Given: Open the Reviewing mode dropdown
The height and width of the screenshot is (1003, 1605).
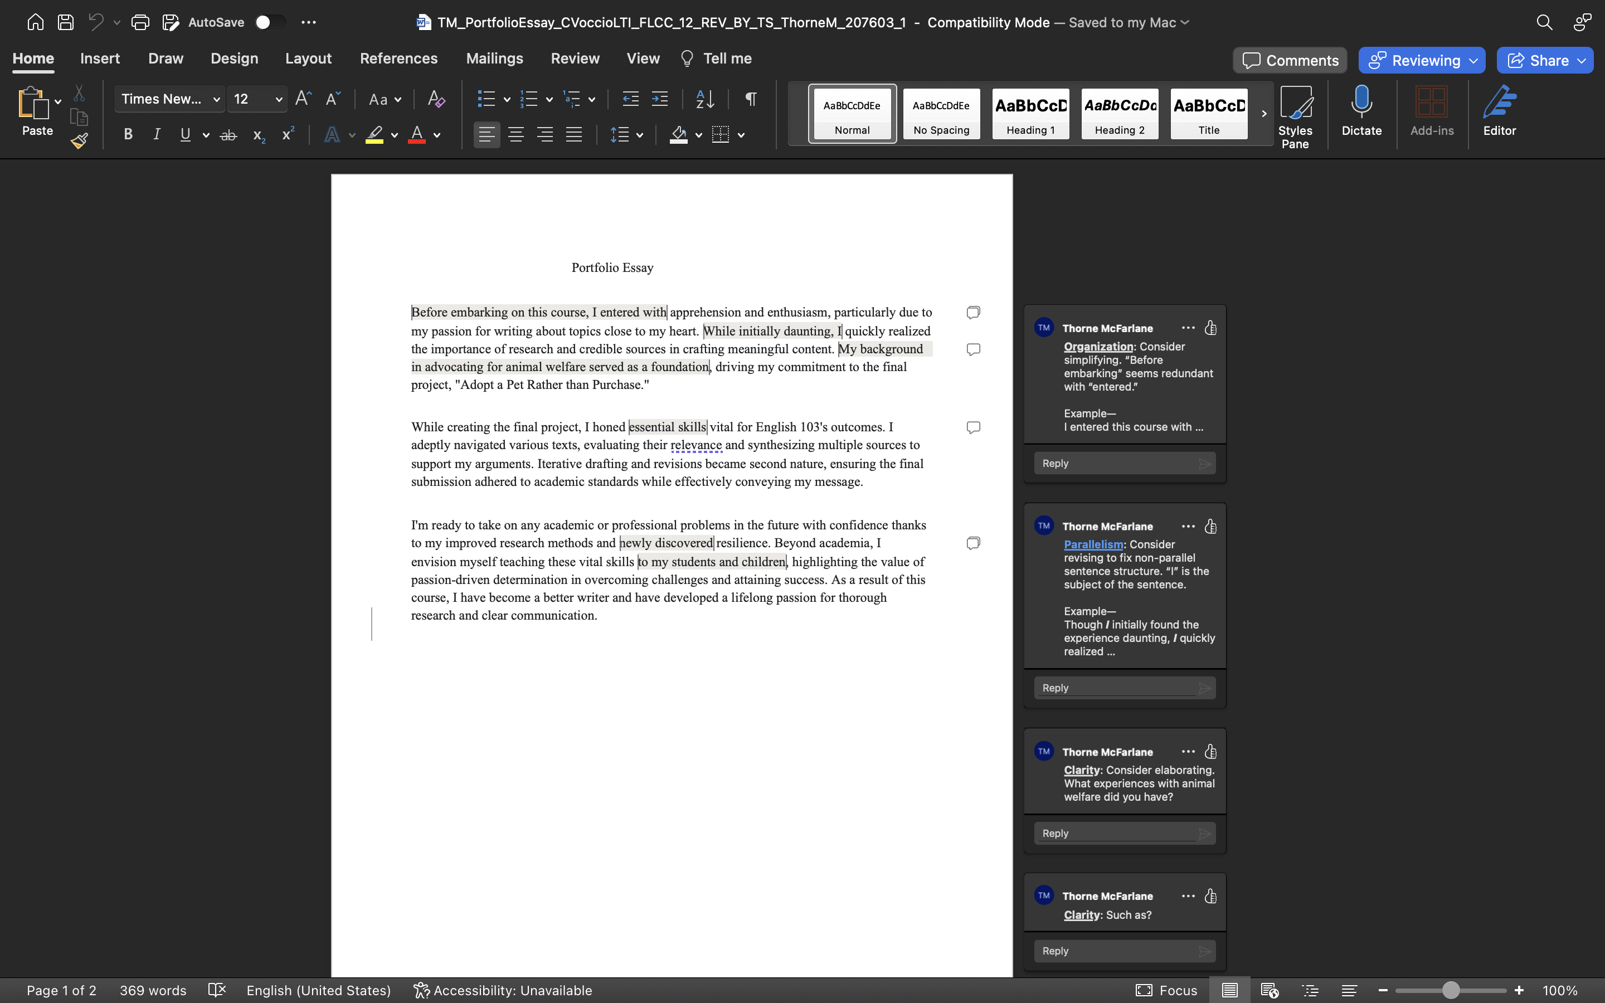Looking at the screenshot, I should (x=1420, y=60).
